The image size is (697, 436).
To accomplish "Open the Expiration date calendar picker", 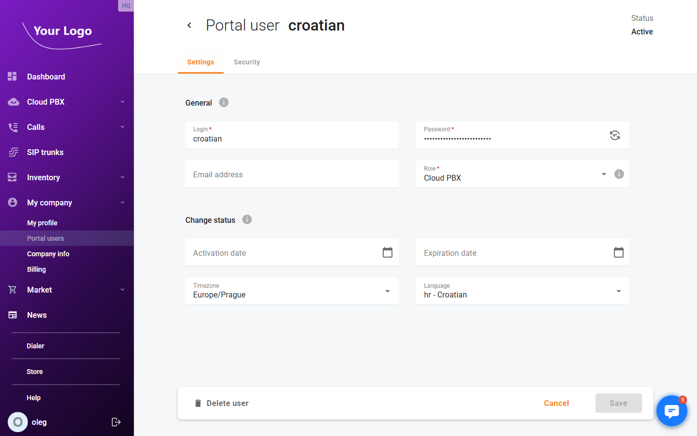I will (619, 252).
